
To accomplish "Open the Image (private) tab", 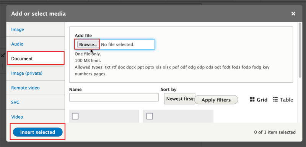I will coord(36,73).
